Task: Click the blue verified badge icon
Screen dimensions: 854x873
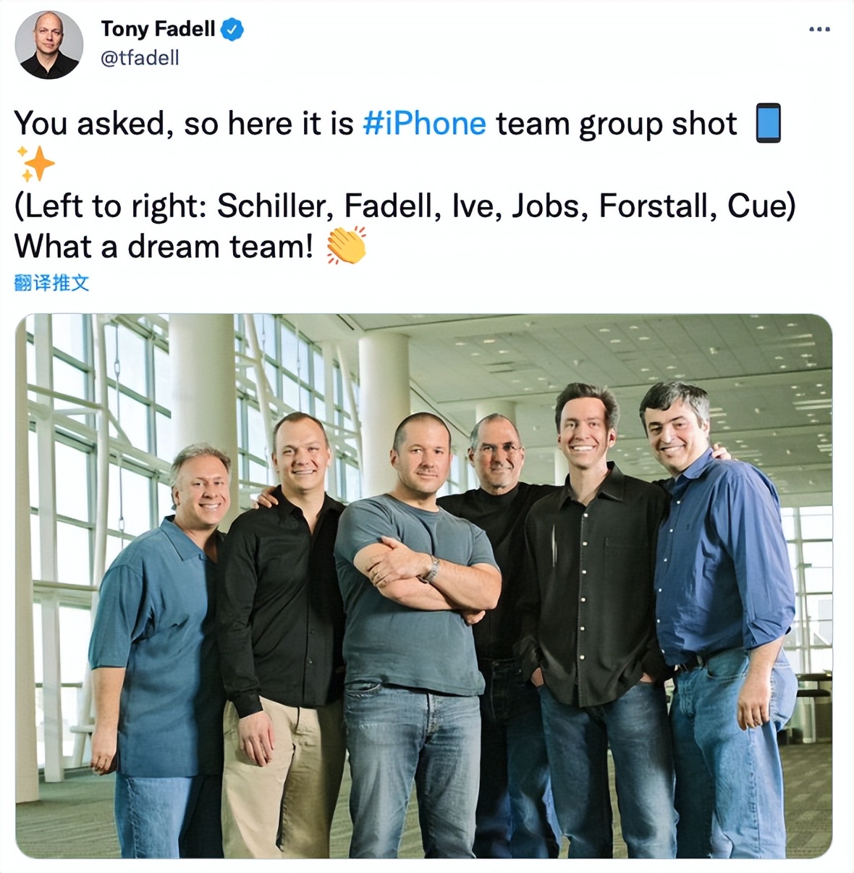Action: coord(232,30)
